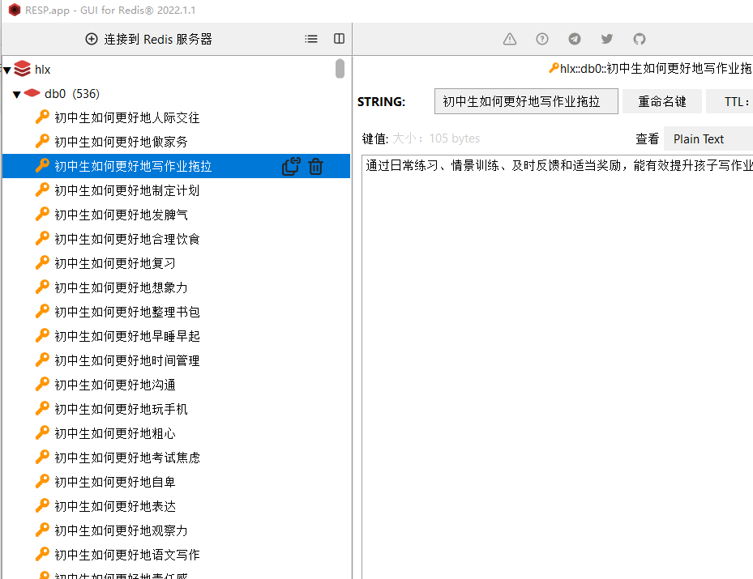Toggle the split panel layout icon

tap(339, 39)
